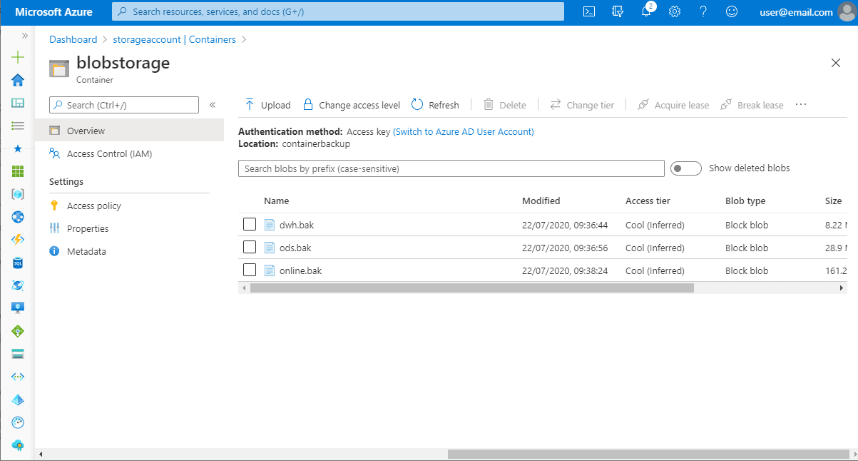
Task: Open the more commands ellipsis menu
Action: pos(801,105)
